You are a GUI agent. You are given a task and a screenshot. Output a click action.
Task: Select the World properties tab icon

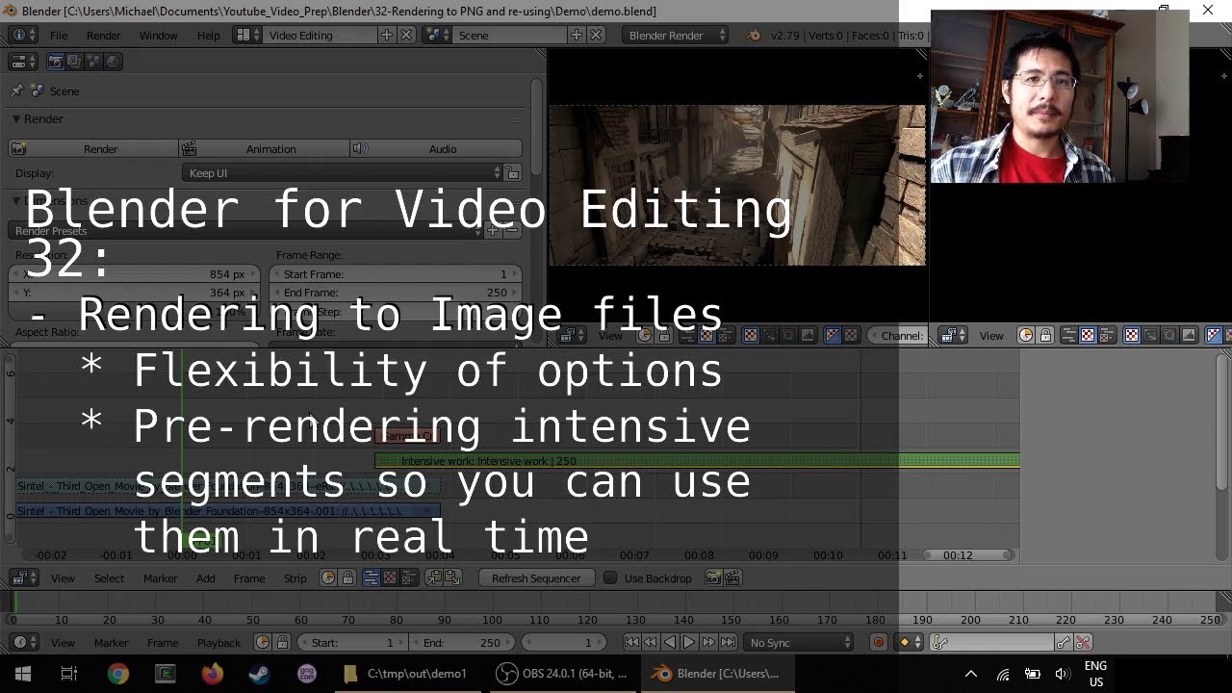click(x=113, y=61)
